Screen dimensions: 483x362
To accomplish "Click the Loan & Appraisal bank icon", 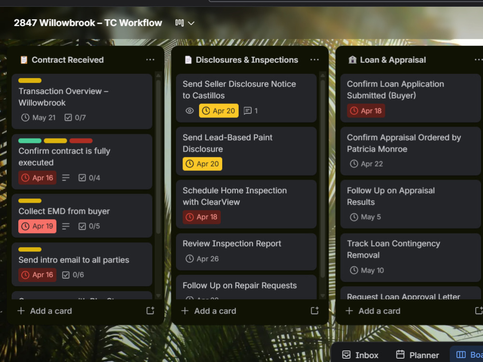I will pyautogui.click(x=352, y=60).
